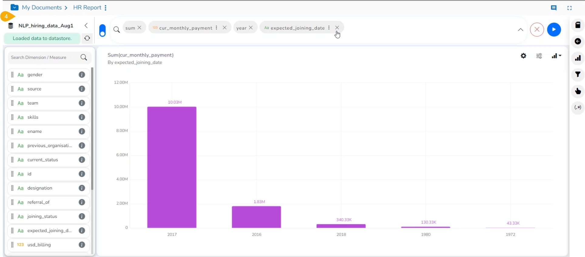
Task: Run the search query with play button
Action: pos(554,30)
